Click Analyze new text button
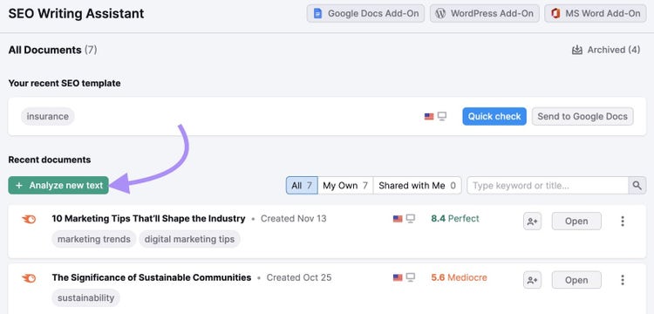Viewport: 654px width, 314px height. [x=58, y=186]
